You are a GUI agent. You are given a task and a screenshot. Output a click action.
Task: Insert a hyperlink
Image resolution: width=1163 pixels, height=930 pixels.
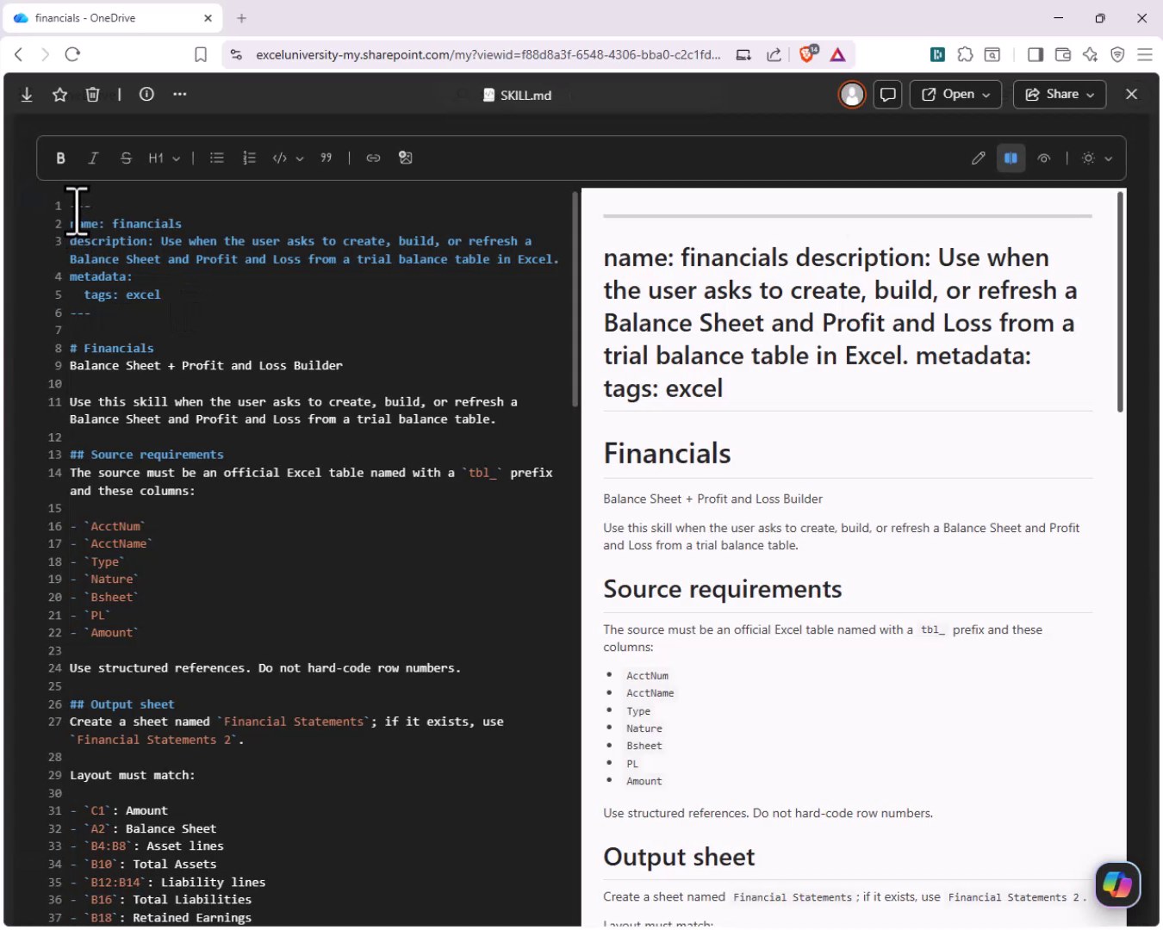click(373, 158)
